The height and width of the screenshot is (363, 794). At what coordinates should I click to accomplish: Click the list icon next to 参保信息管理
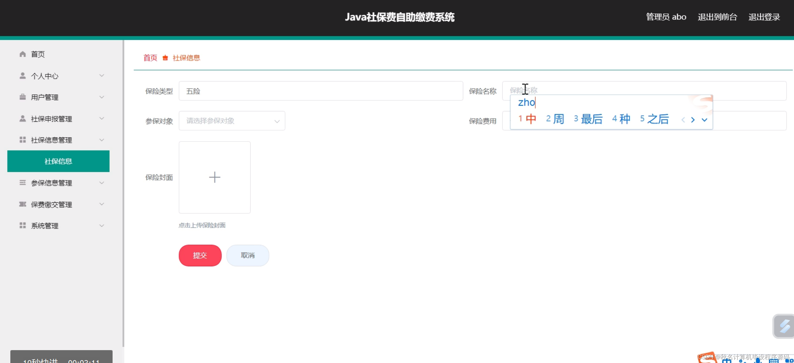[22, 183]
